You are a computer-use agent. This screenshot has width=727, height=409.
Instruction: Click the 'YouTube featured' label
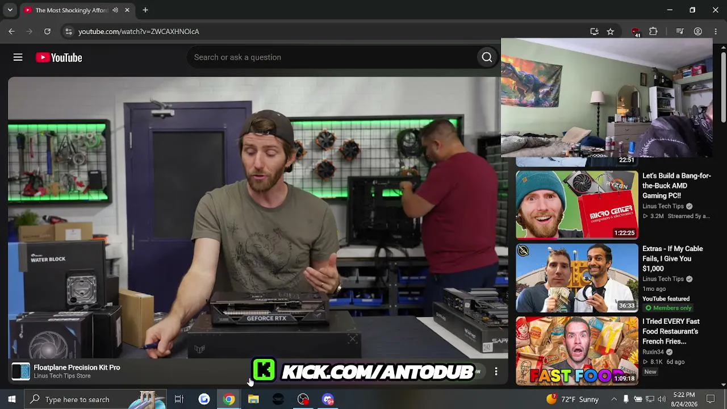pyautogui.click(x=666, y=299)
